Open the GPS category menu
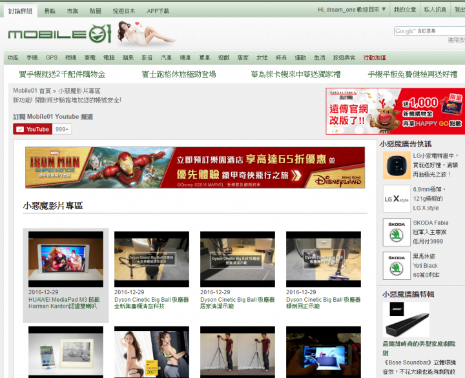This screenshot has width=465, height=378. point(51,57)
